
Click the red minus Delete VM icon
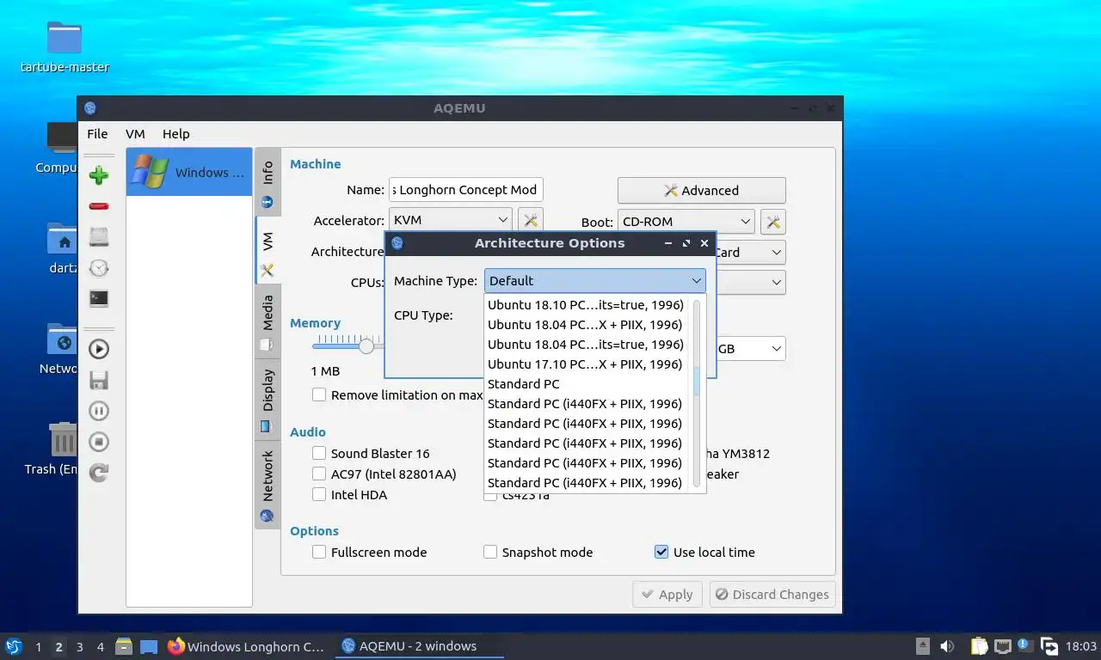pos(99,206)
